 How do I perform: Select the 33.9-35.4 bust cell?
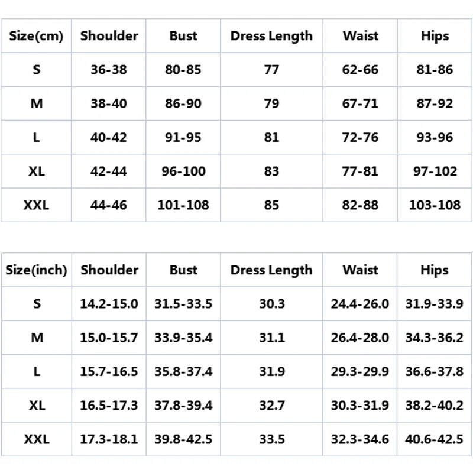tap(183, 338)
